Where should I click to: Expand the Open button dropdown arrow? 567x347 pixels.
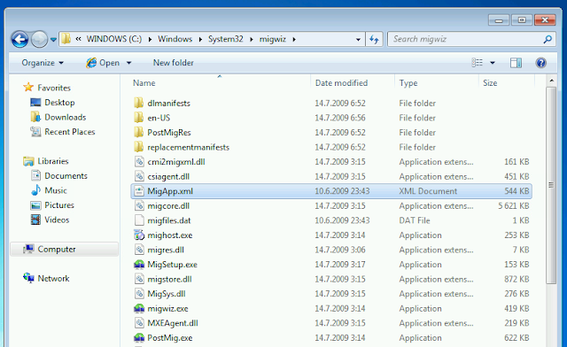tap(128, 63)
